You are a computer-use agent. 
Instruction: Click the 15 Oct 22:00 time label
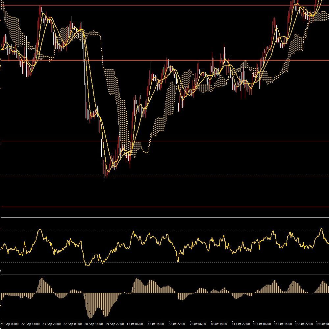304,324
